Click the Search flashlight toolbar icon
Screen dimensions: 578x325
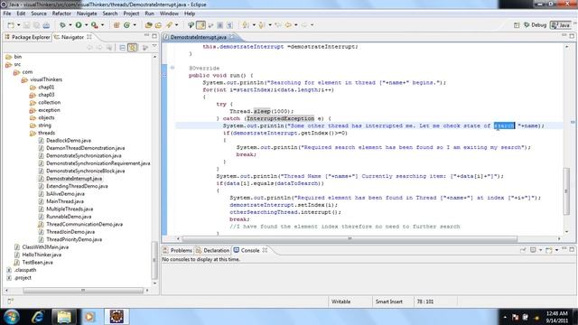[169, 25]
